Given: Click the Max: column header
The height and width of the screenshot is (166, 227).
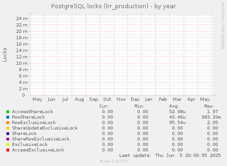Looking at the screenshot, I should click(209, 106).
